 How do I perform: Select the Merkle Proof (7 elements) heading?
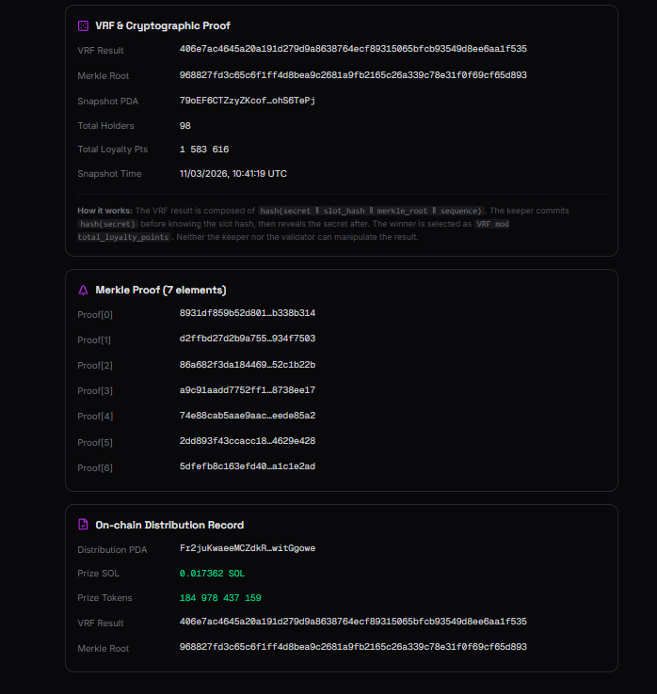[161, 290]
